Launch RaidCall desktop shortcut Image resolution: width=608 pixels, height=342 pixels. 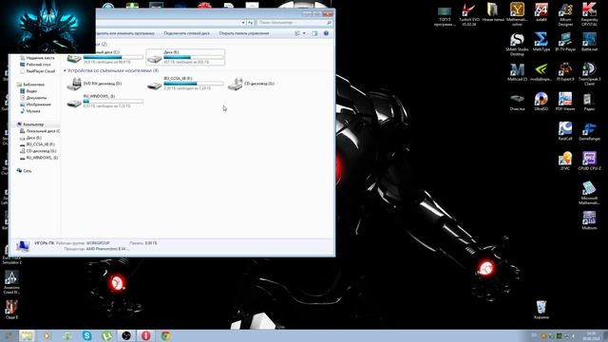(565, 131)
